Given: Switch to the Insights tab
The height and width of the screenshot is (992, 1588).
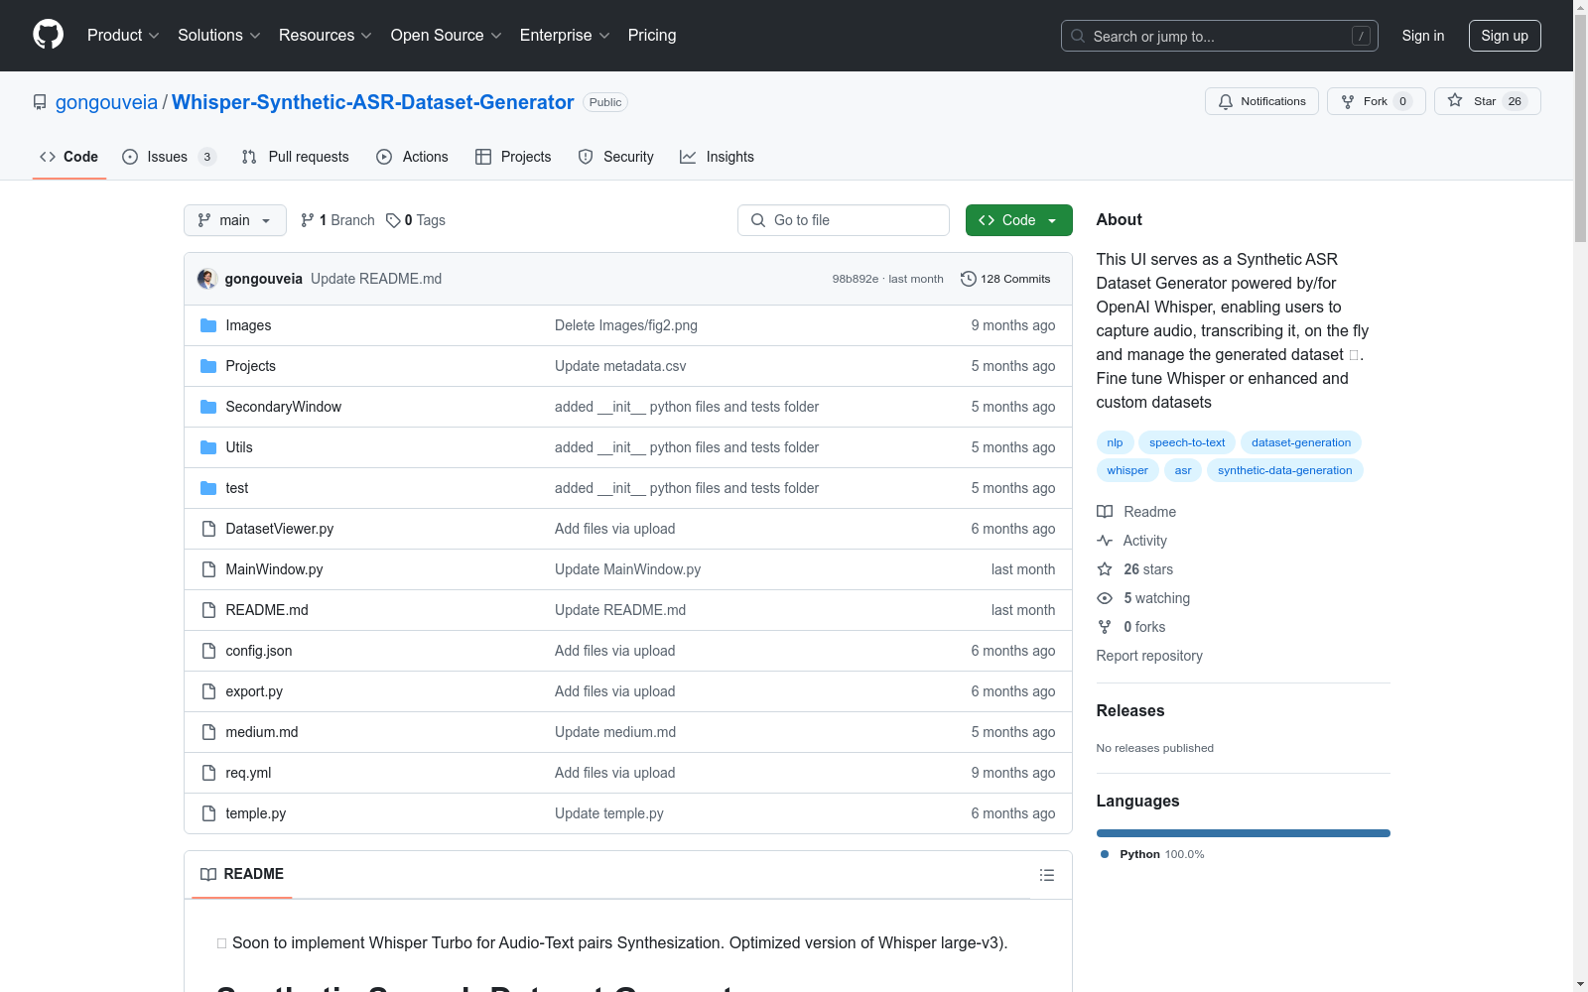Looking at the screenshot, I should click(717, 157).
